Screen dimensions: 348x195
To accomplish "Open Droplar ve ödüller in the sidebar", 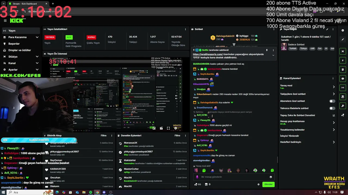I will (21, 50).
